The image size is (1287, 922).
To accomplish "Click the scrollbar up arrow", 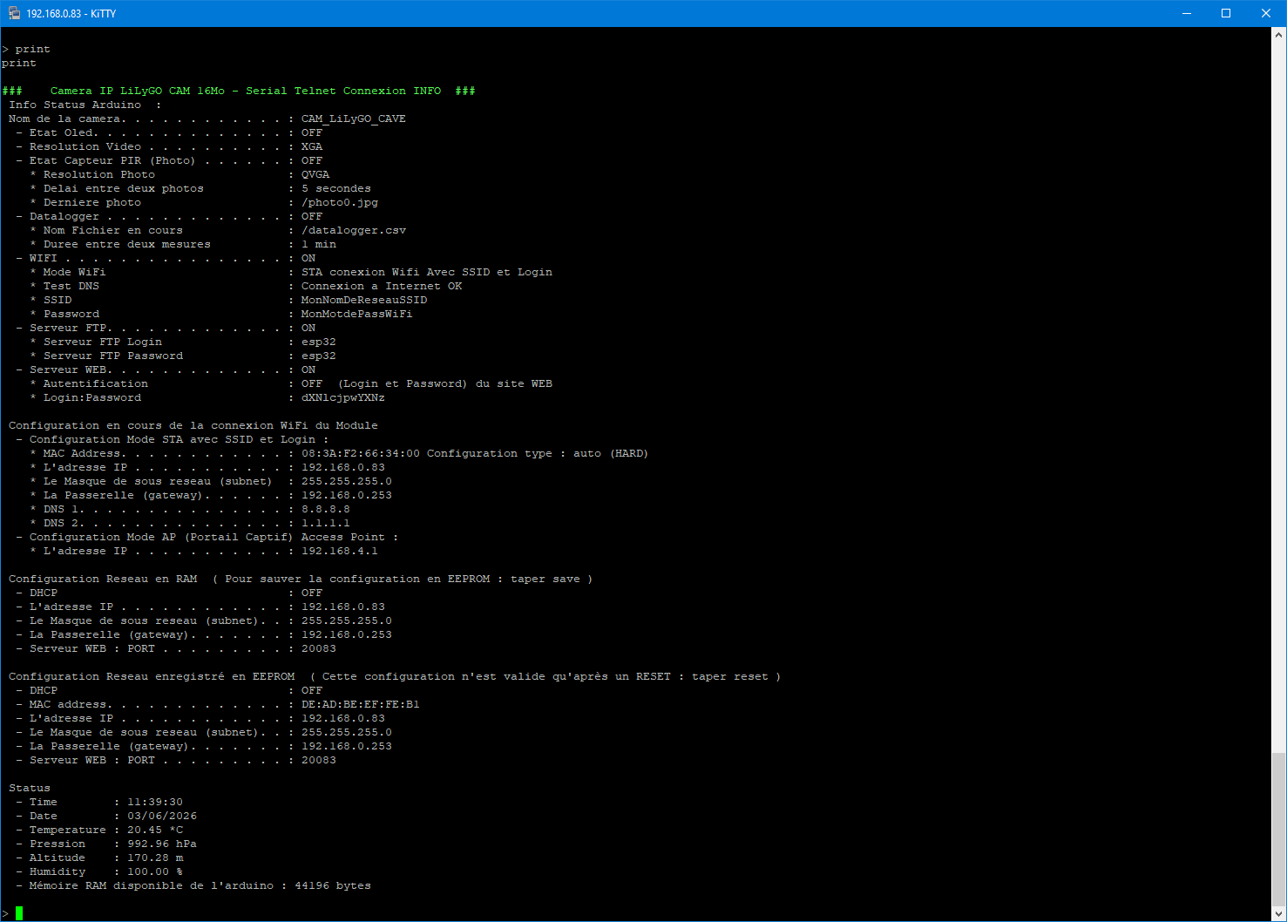I will tap(1279, 34).
